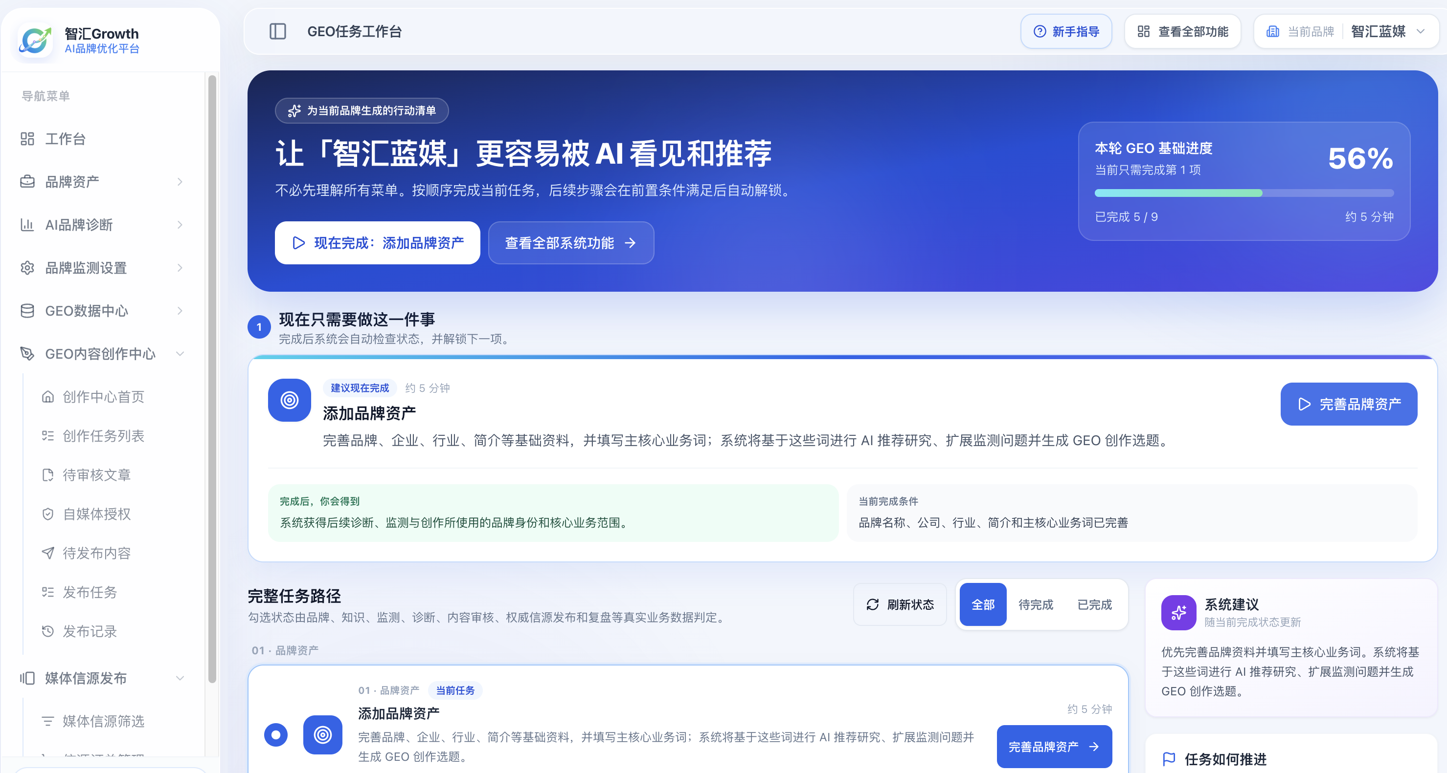Toggle the sidebar collapse icon

click(x=277, y=31)
